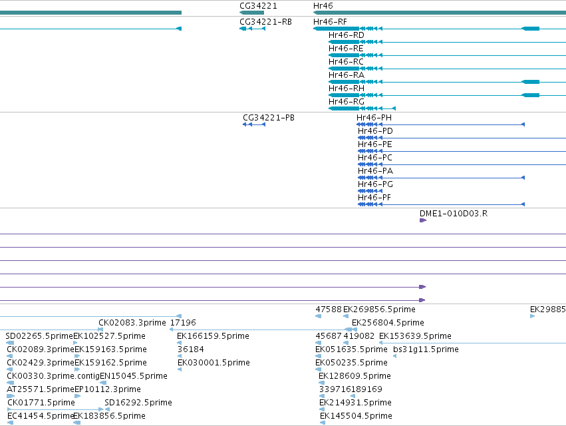Open the EK030001.5prime EST label
The height and width of the screenshot is (426, 566).
tap(213, 363)
